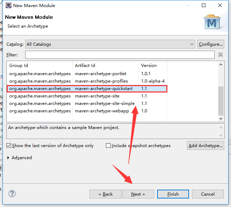Click the Maven M wizard icon
This screenshot has height=207, width=231.
tap(212, 22)
